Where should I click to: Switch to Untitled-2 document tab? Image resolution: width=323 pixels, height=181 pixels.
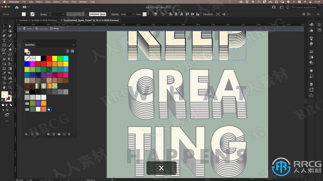point(38,20)
